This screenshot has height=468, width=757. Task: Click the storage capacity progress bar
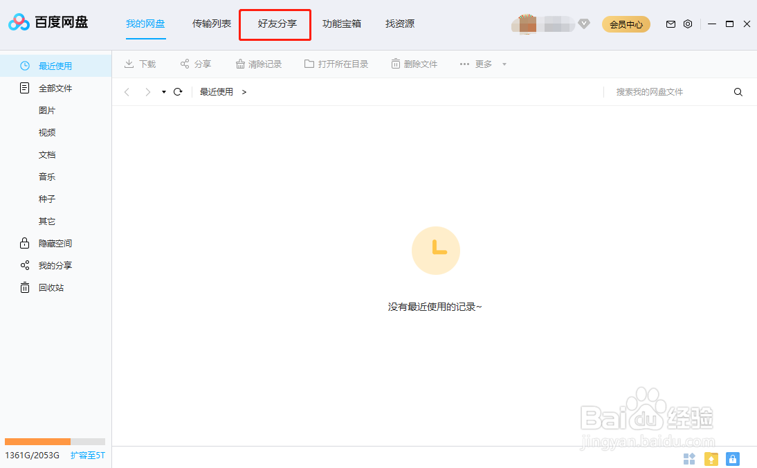click(x=55, y=441)
